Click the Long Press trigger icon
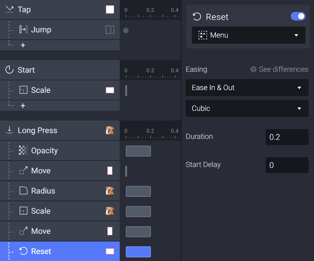 point(9,130)
